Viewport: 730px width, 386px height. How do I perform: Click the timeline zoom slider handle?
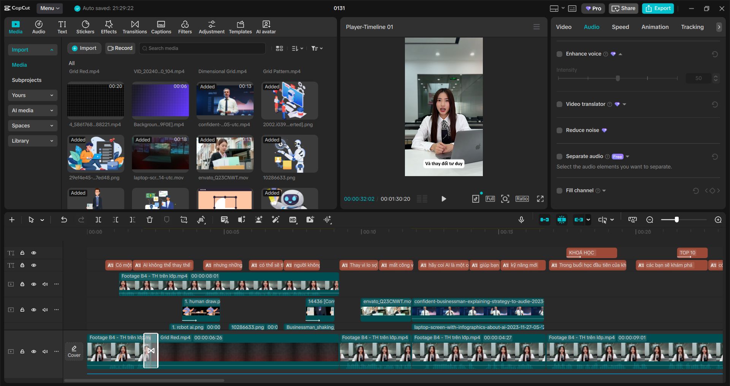[x=676, y=220]
